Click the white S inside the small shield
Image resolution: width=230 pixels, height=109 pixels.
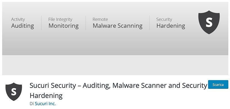14,91
